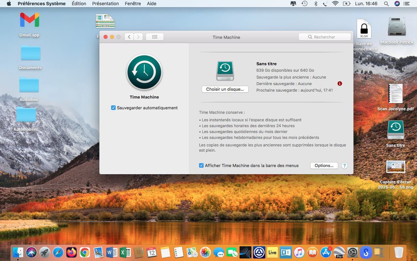Click the help question mark button
417x261 pixels.
[x=344, y=165]
